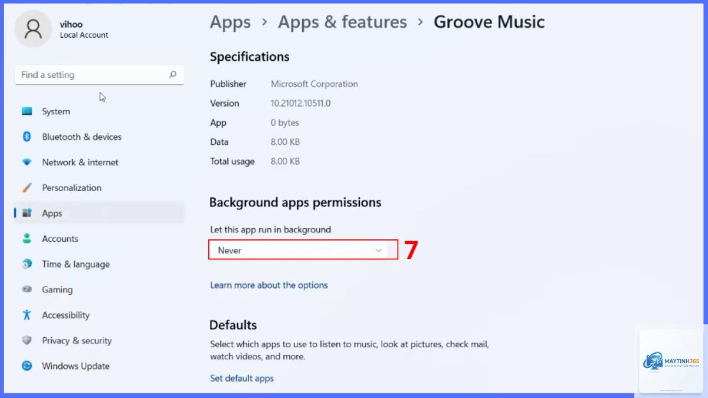Click the Accounts person icon
Image resolution: width=708 pixels, height=398 pixels.
27,238
